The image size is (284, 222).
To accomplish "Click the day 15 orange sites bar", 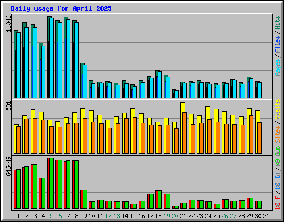I will [x=135, y=135].
